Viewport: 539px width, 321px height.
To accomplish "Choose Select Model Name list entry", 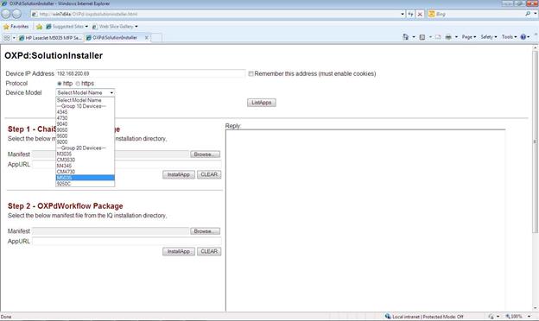I will (x=85, y=100).
